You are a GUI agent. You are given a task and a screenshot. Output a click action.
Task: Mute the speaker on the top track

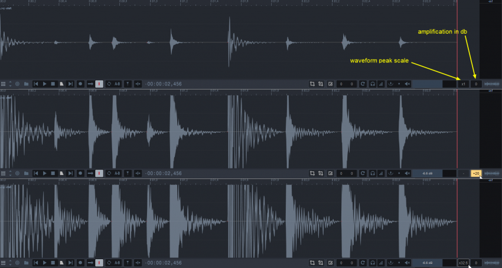407,84
